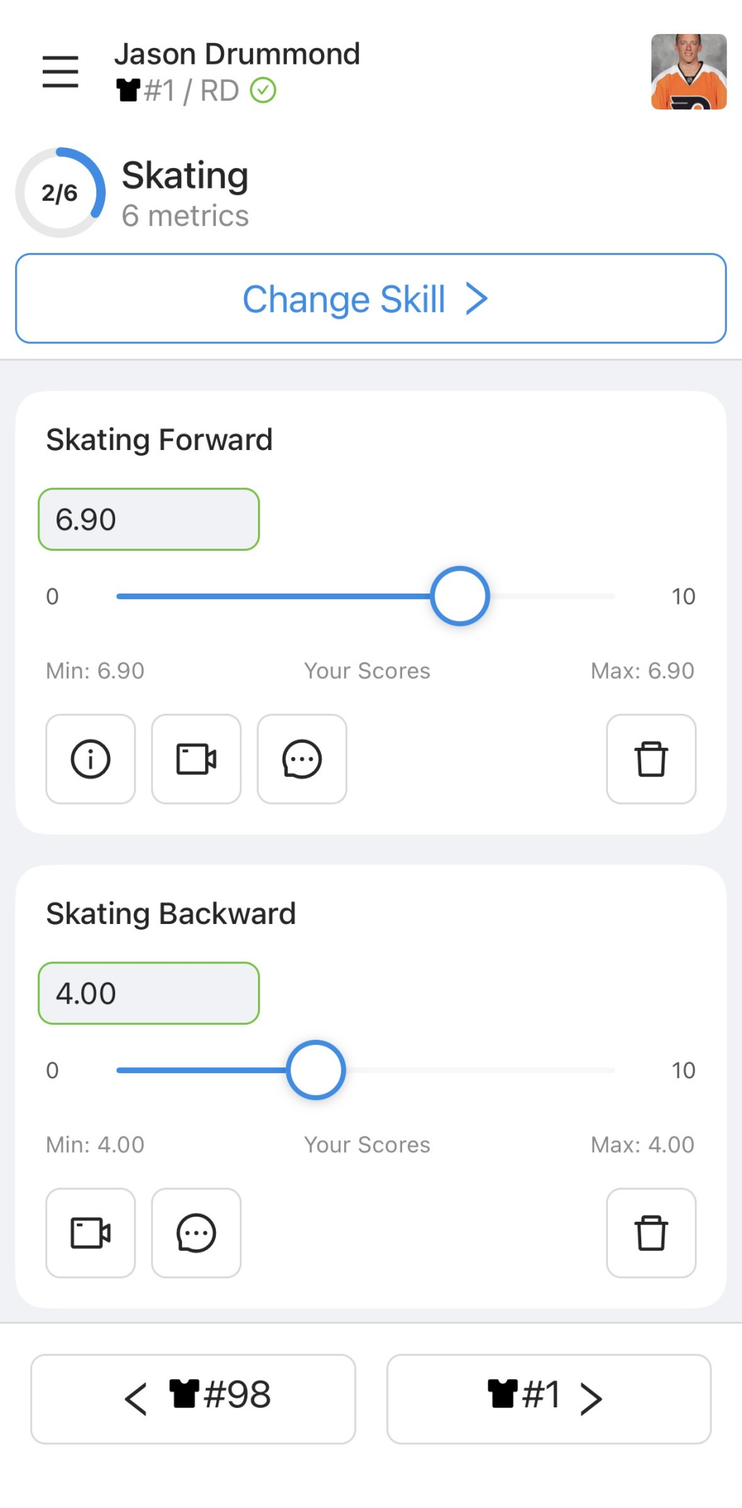Viewport: 742px width, 1508px height.
Task: Focus the Skating Forward 6.90 score field
Action: (x=149, y=520)
